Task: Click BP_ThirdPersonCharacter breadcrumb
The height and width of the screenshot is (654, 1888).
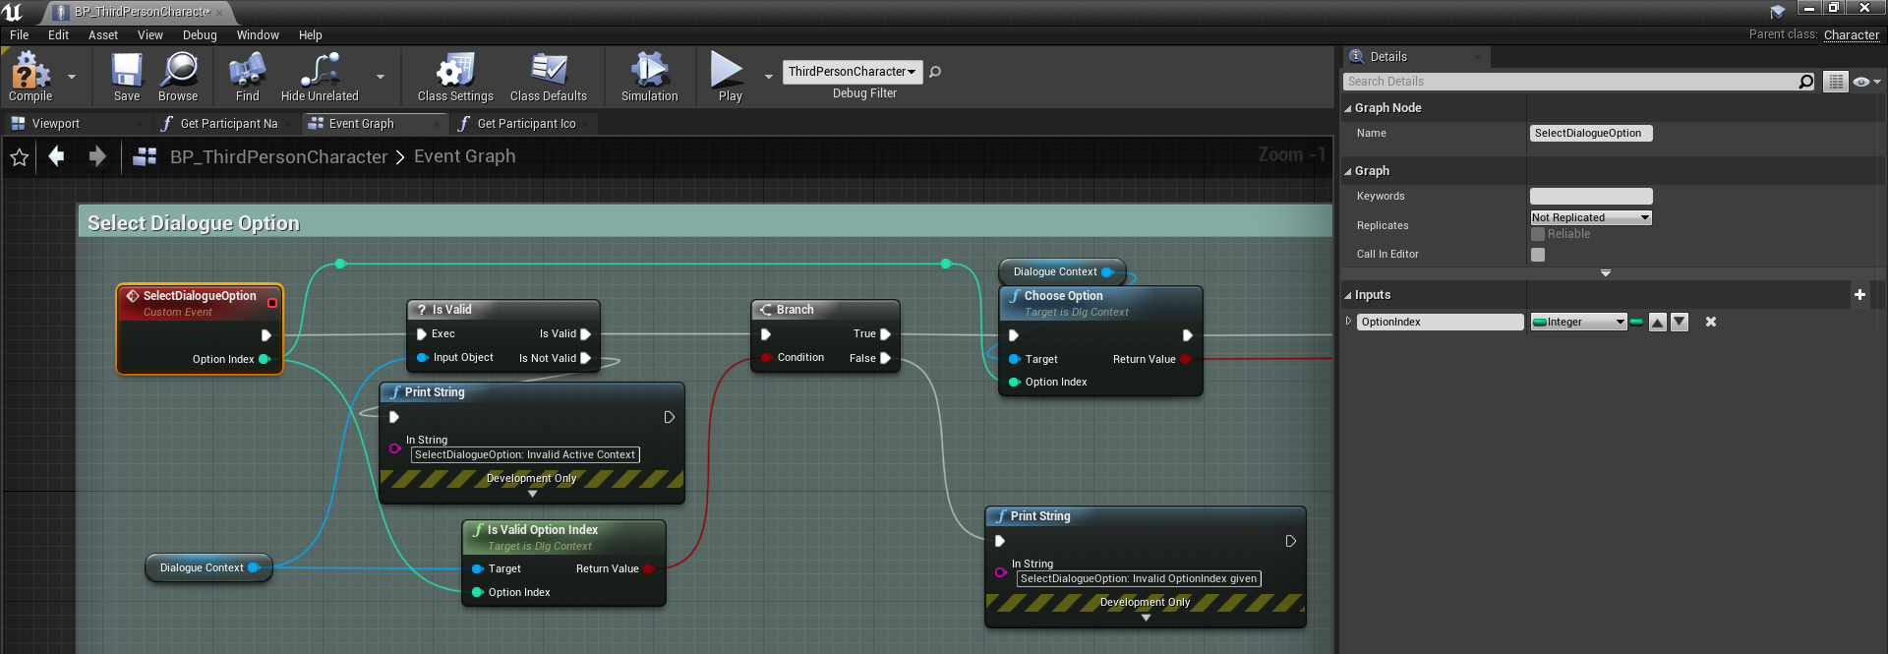Action: click(278, 157)
